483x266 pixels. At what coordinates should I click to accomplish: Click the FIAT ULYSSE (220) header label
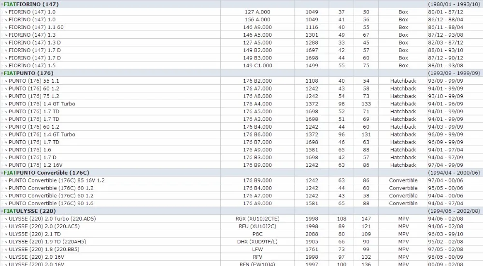[x=29, y=211]
